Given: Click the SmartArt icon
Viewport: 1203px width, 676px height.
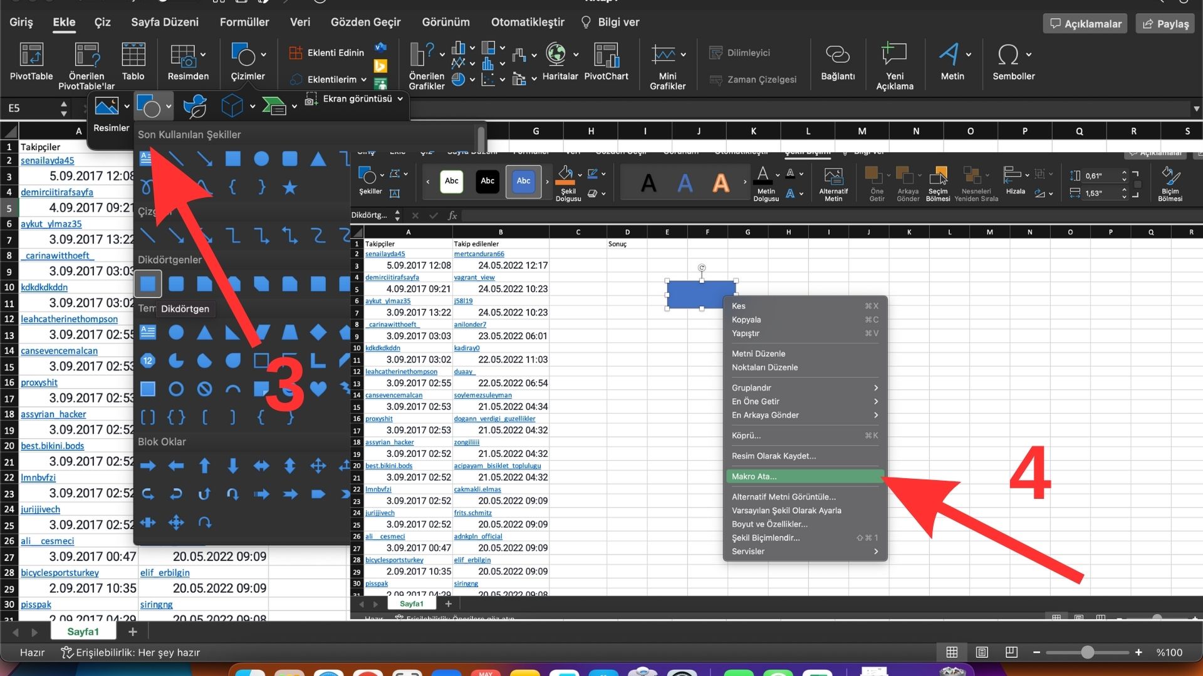Looking at the screenshot, I should 274,106.
